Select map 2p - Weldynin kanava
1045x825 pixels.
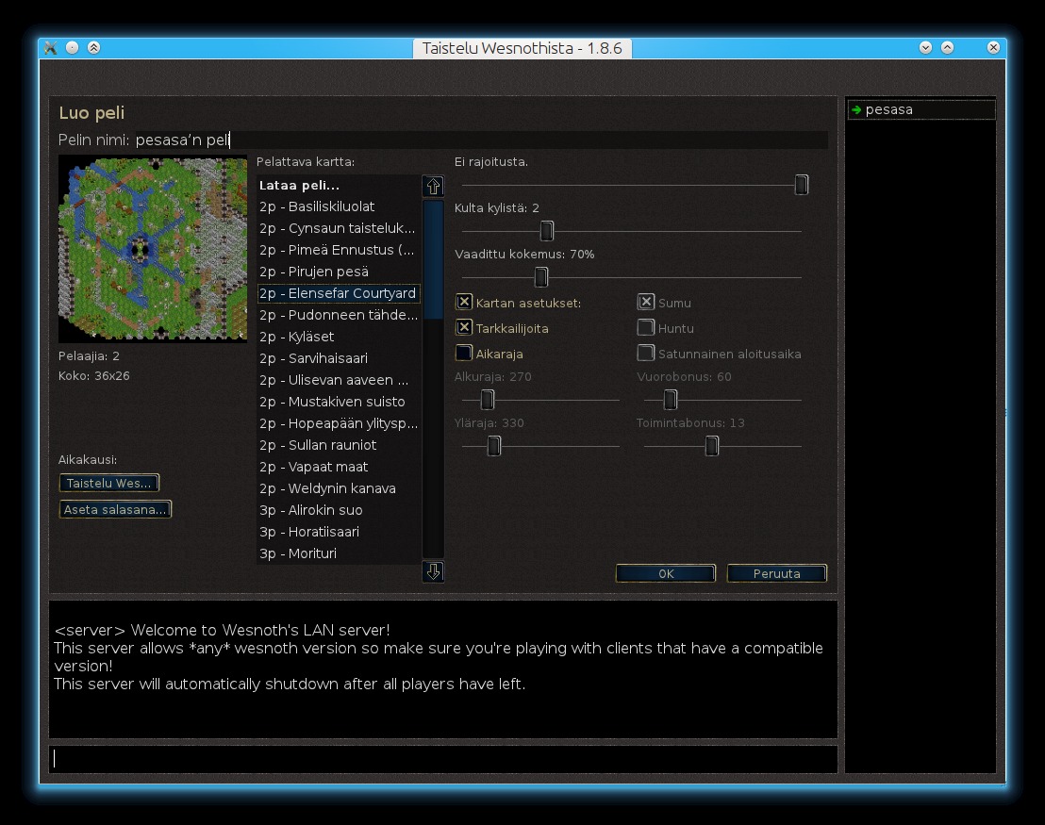[x=339, y=488]
